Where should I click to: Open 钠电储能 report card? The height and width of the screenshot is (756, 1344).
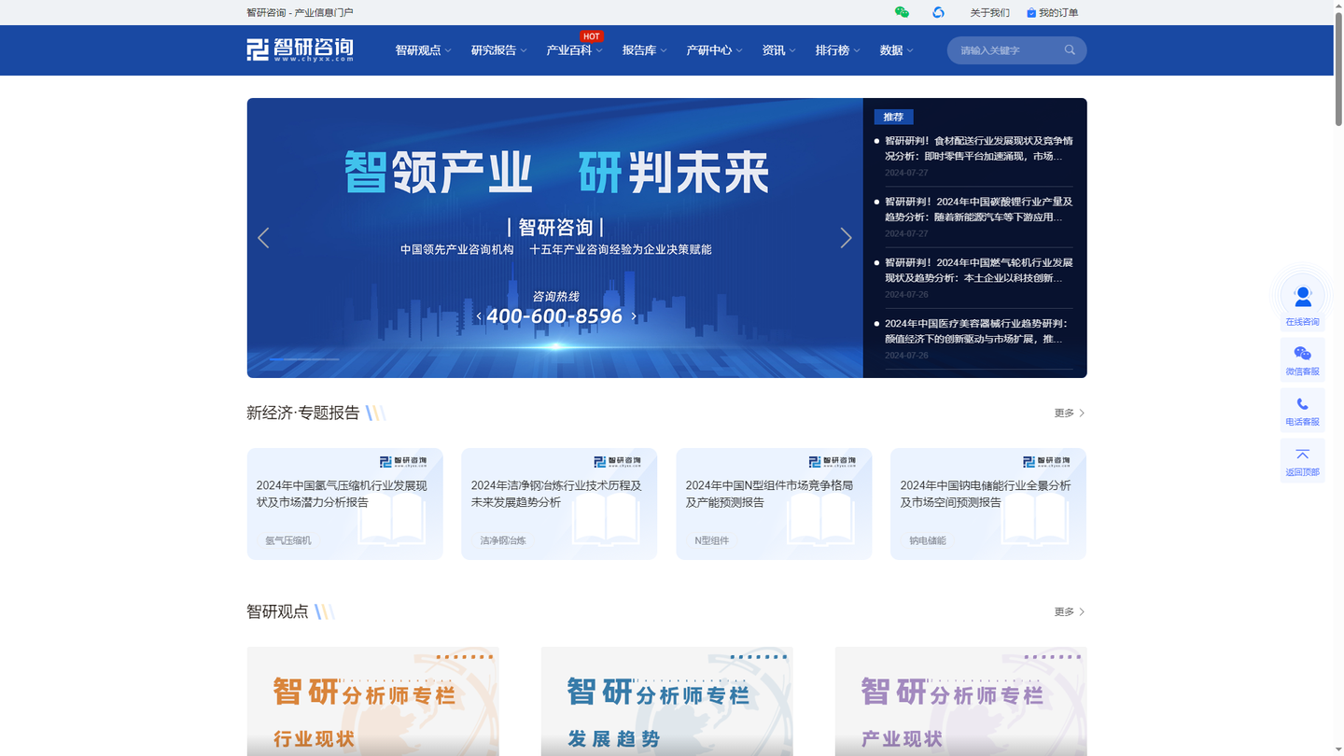tap(988, 504)
